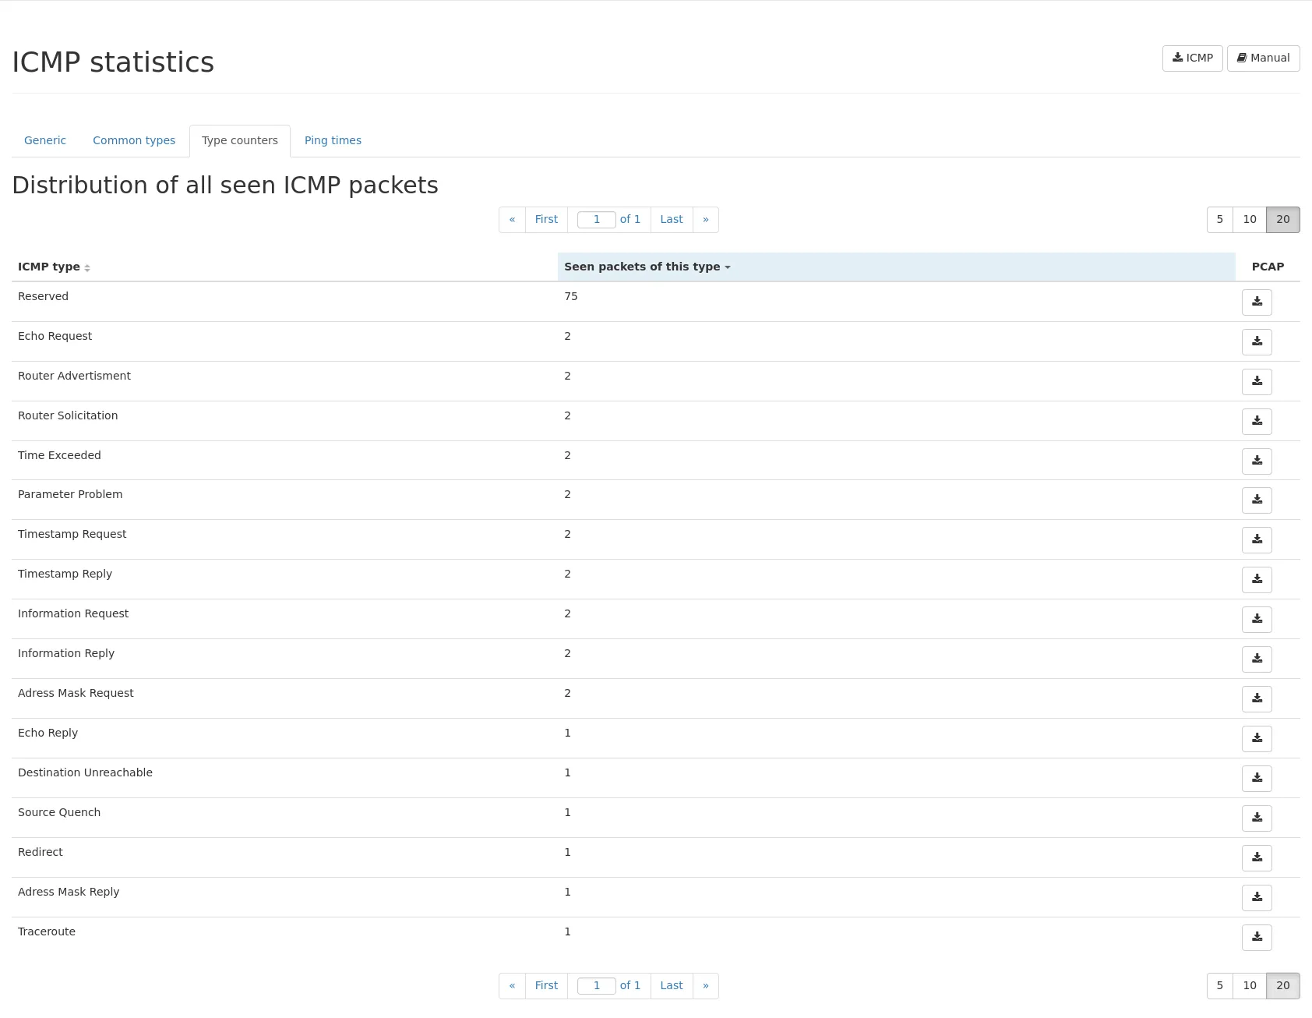Download PCAP for Timestamp Reply row
Viewport: 1312px width, 1018px height.
point(1256,580)
